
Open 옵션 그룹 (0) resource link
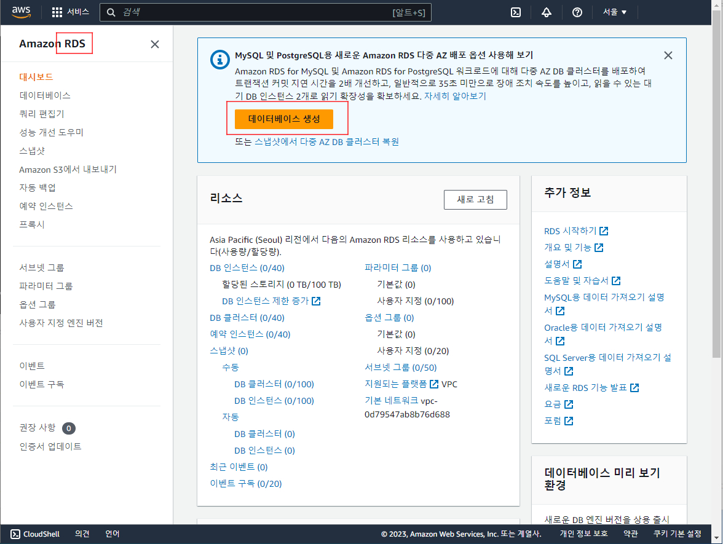click(389, 318)
